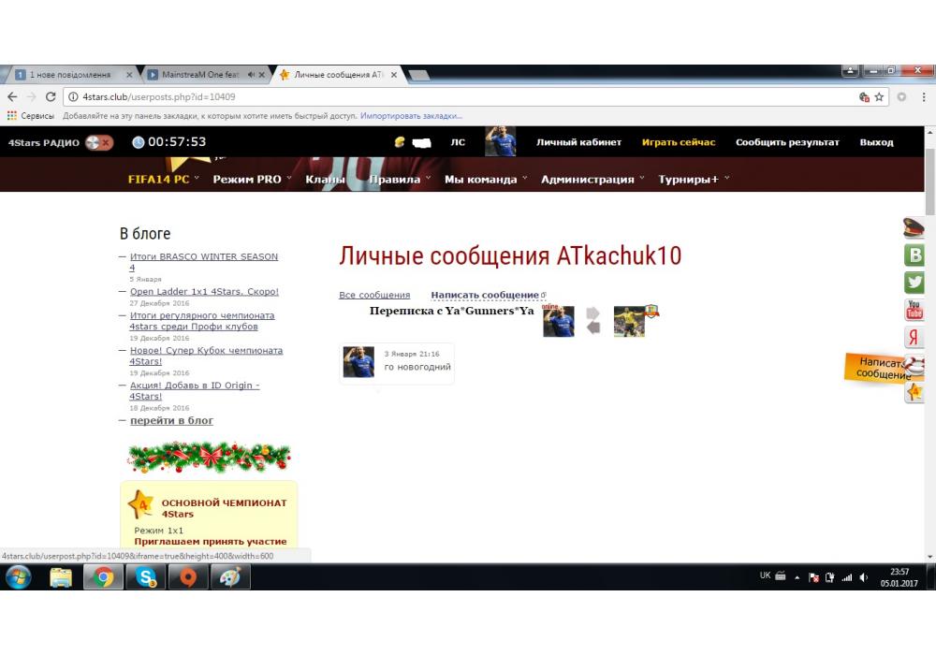Viewport: 936px width, 655px height.
Task: Click the officer cap sidebar icon
Action: (x=914, y=227)
